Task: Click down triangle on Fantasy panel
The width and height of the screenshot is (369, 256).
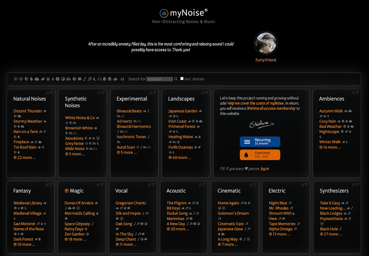Action: point(51,185)
